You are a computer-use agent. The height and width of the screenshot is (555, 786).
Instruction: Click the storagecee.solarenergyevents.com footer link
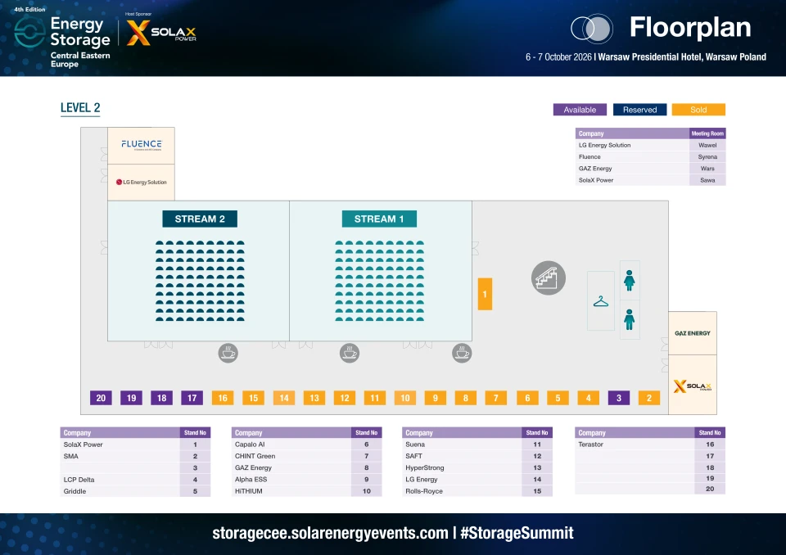(x=330, y=533)
